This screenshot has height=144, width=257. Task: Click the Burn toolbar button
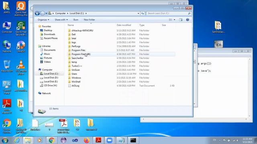pos(76,20)
